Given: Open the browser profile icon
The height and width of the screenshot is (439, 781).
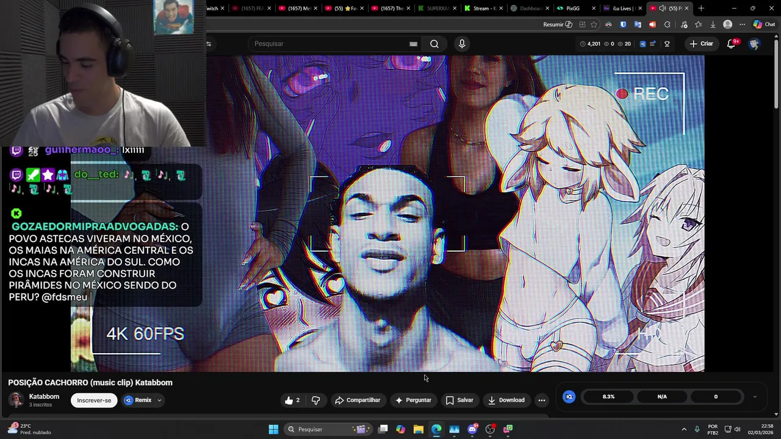Looking at the screenshot, I should click(727, 24).
